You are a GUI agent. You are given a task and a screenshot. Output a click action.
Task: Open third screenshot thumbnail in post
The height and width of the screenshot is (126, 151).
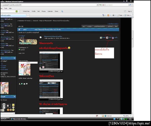51,111
